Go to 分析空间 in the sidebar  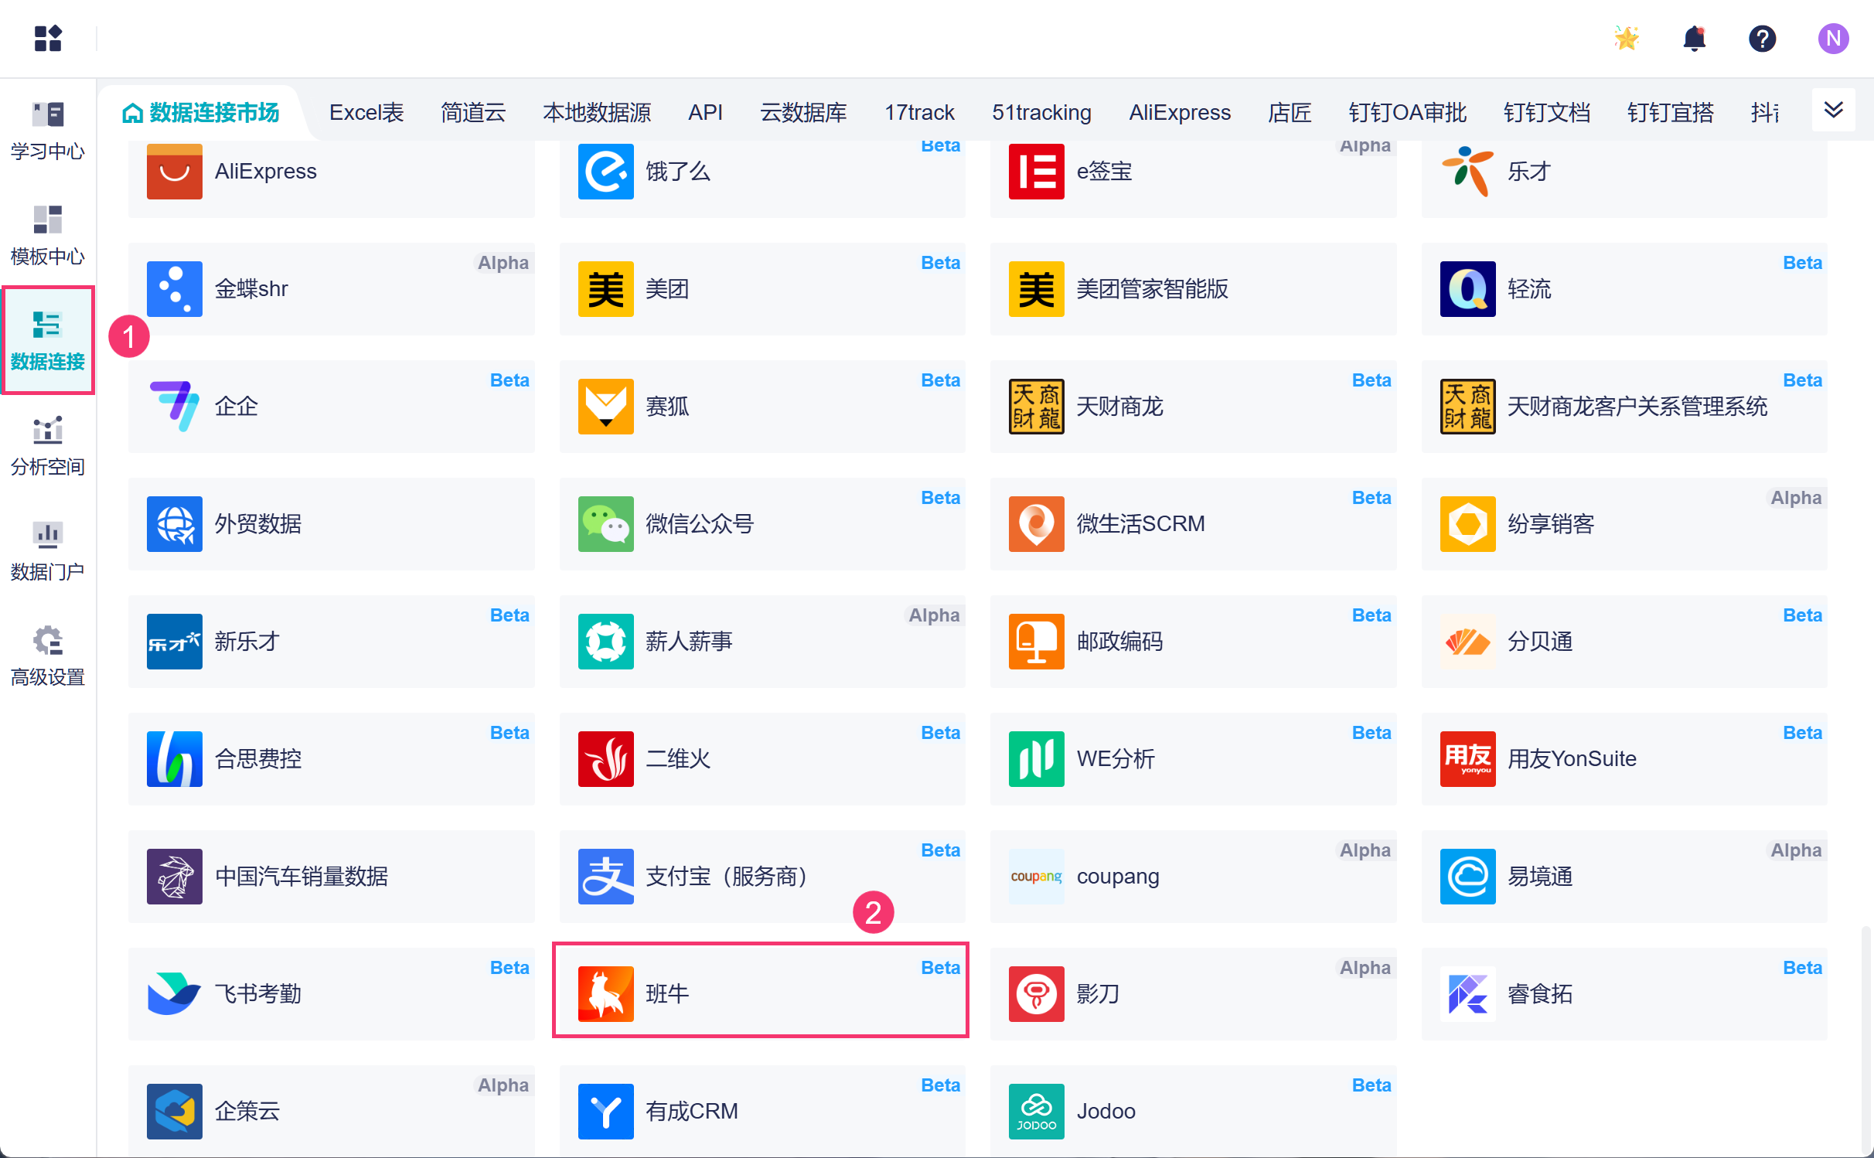(x=48, y=444)
